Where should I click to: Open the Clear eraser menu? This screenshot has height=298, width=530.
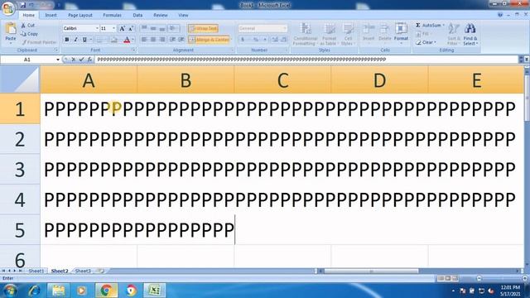coord(425,42)
